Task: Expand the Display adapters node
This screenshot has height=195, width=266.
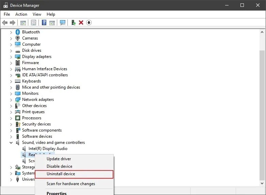Action: tap(11, 57)
